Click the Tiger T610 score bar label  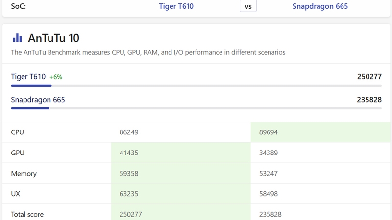click(28, 77)
